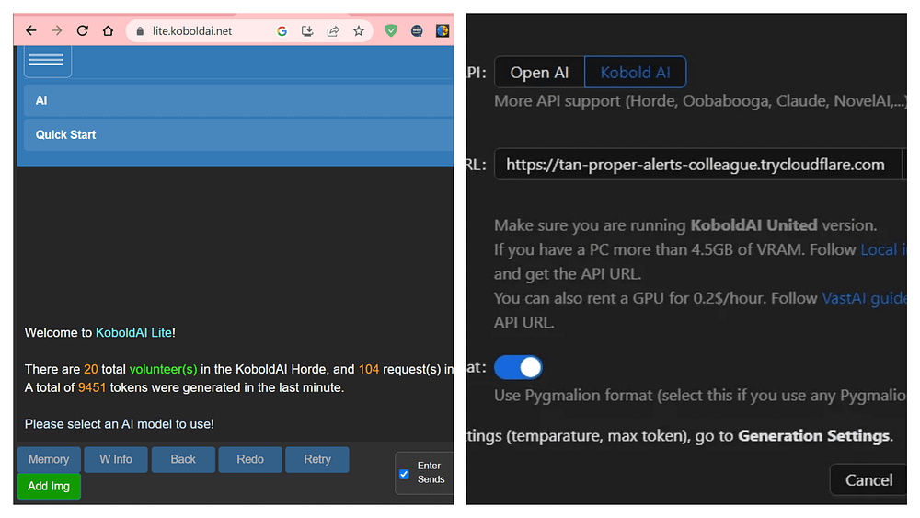
Task: Open the Quick Start menu item
Action: (238, 134)
